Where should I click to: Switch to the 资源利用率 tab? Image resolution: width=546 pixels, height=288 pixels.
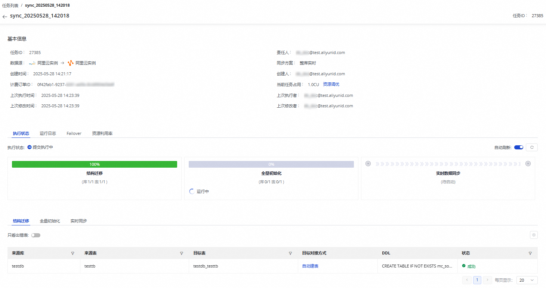[102, 133]
